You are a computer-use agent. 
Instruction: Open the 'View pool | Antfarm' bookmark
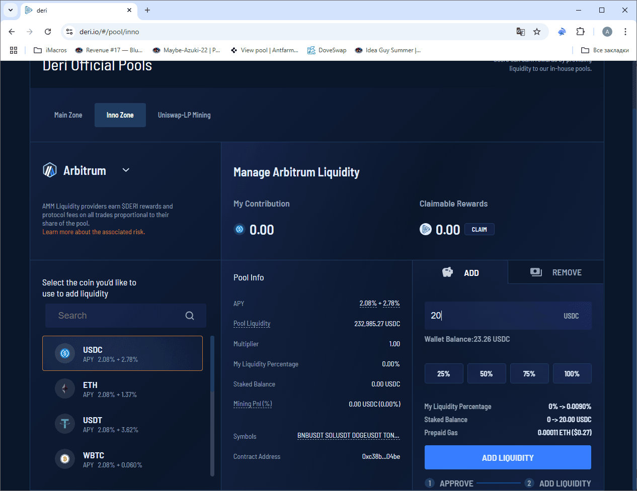click(264, 50)
